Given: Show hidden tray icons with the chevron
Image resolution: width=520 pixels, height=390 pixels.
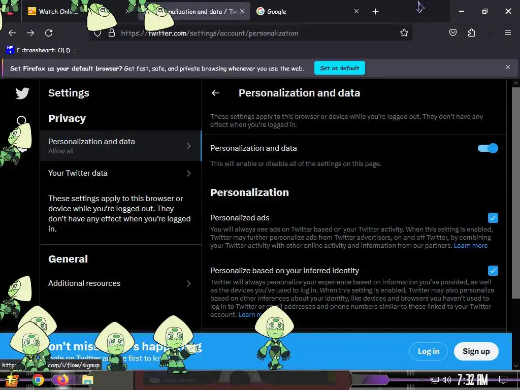Looking at the screenshot, I should [422, 380].
